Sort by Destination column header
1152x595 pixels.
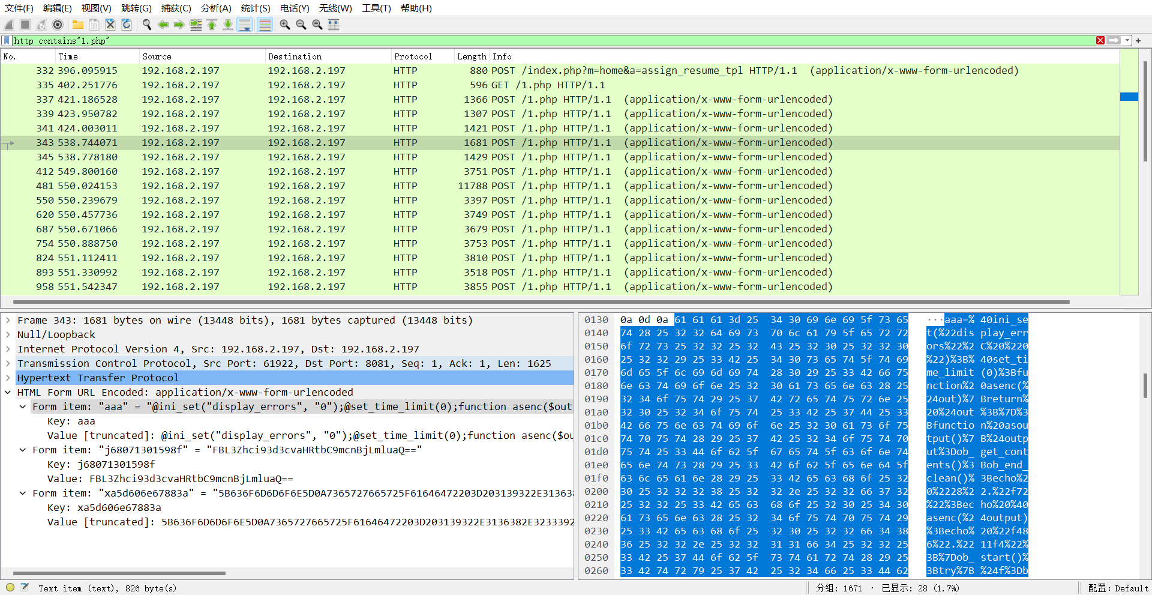[328, 56]
